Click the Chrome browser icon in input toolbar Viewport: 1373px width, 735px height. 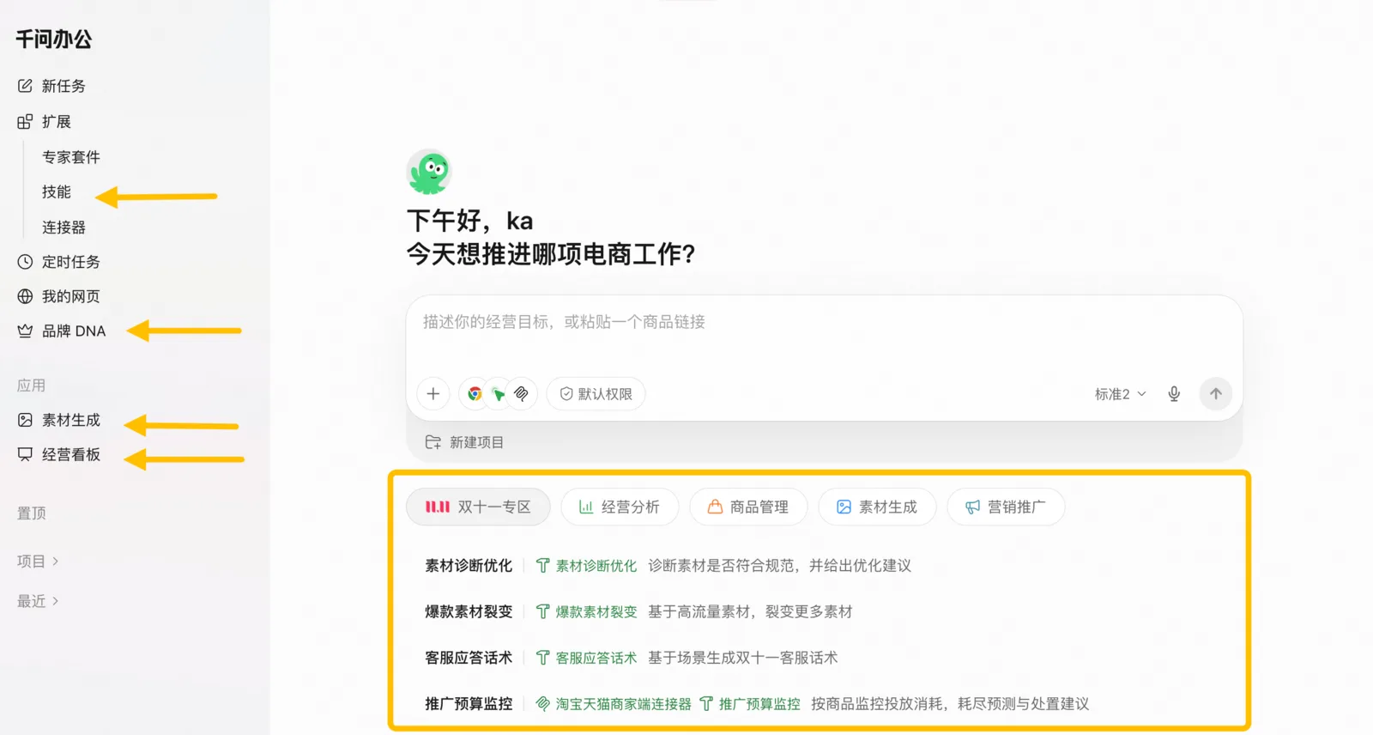point(475,393)
